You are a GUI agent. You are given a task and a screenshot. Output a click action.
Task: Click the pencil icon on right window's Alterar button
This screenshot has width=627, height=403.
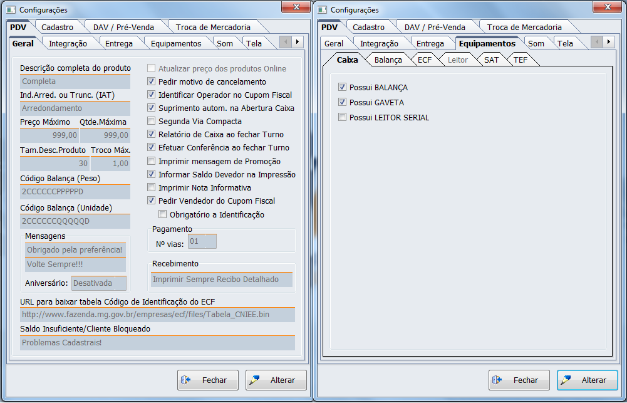click(565, 380)
